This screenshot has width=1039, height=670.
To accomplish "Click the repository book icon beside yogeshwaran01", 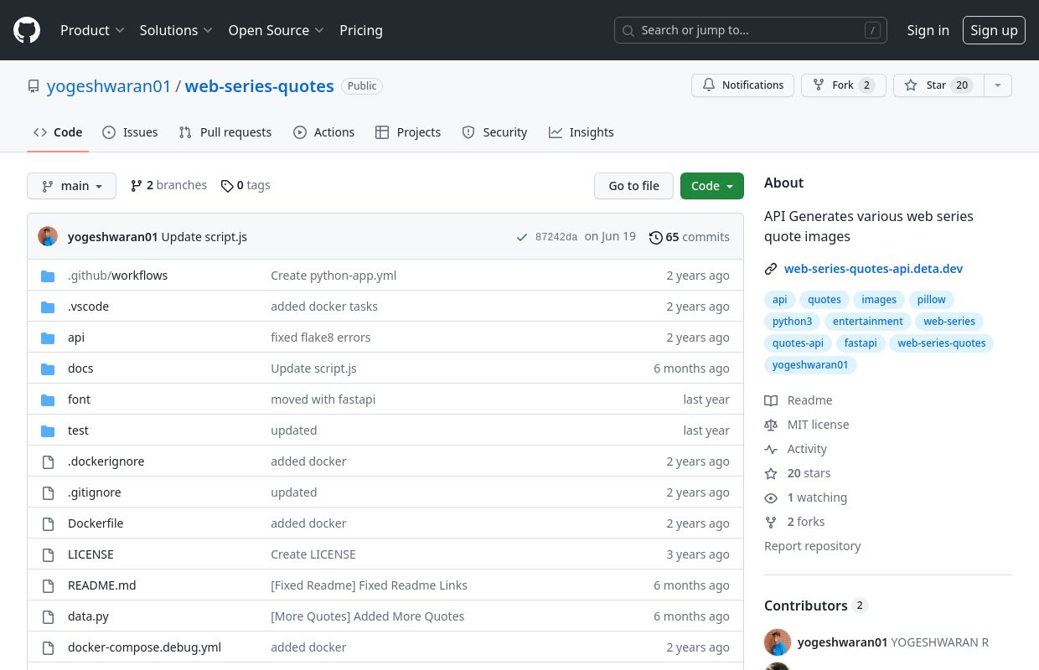I will pyautogui.click(x=34, y=86).
